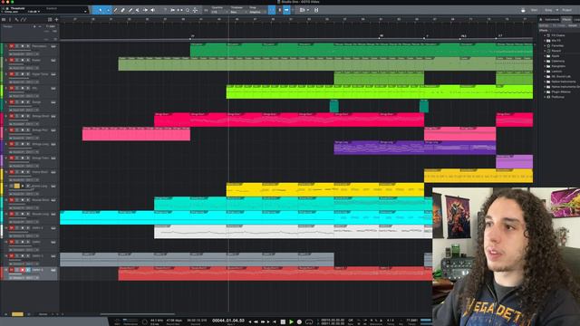This screenshot has width=580, height=326.
Task: Click the tempo marker labeled 90
Action: [381, 36]
